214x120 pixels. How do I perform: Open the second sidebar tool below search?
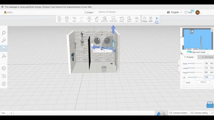point(4,41)
